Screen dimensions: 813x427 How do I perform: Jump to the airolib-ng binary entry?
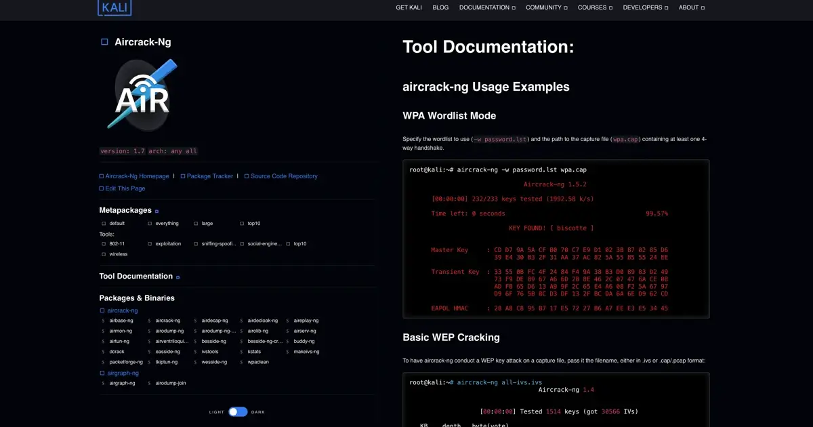[259, 331]
